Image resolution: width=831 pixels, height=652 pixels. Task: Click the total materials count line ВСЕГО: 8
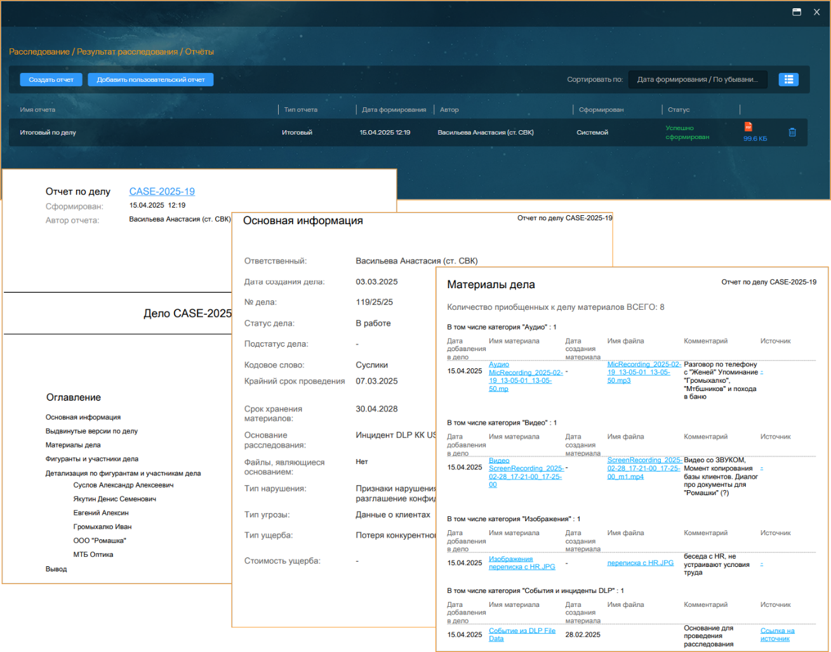(555, 307)
